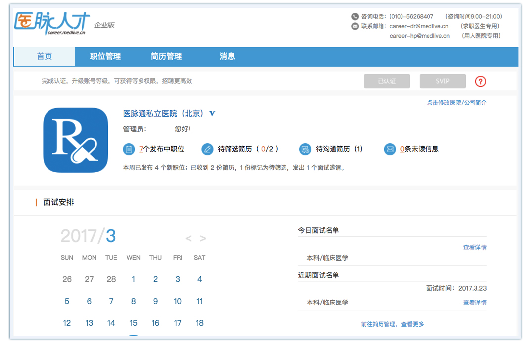Click the 近期面试名单 heading
The width and height of the screenshot is (523, 348).
point(319,275)
